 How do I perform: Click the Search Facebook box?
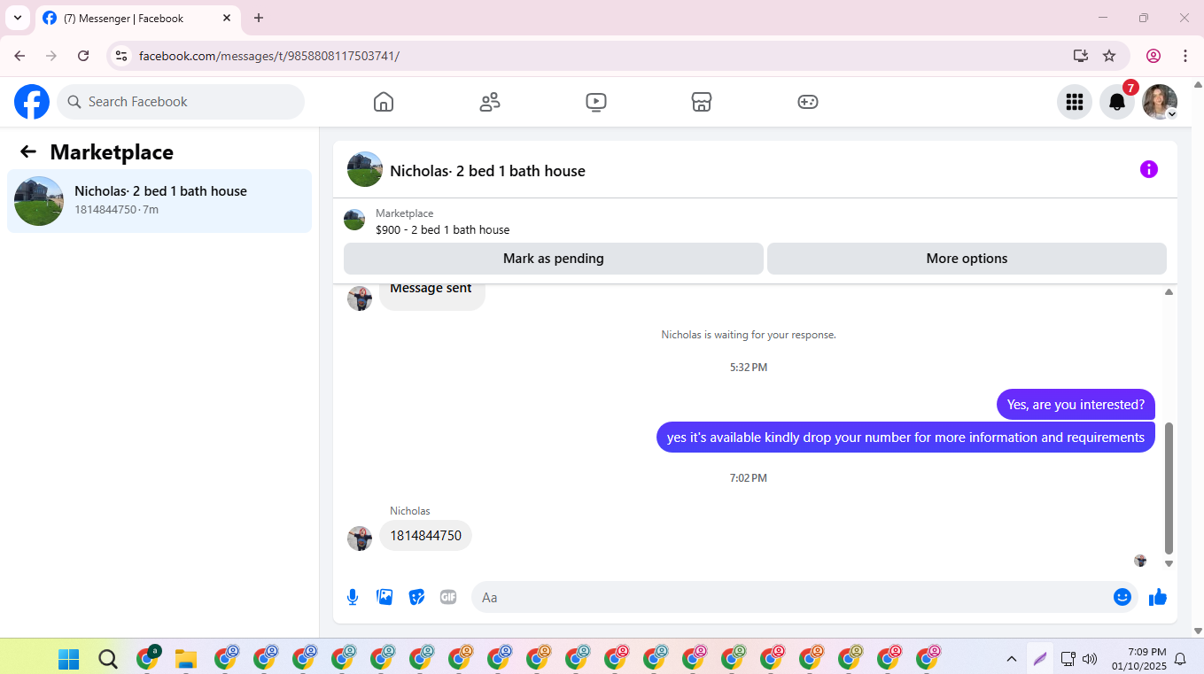181,102
